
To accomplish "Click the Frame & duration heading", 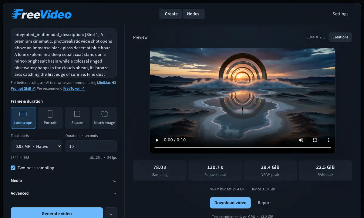I will pyautogui.click(x=27, y=101).
